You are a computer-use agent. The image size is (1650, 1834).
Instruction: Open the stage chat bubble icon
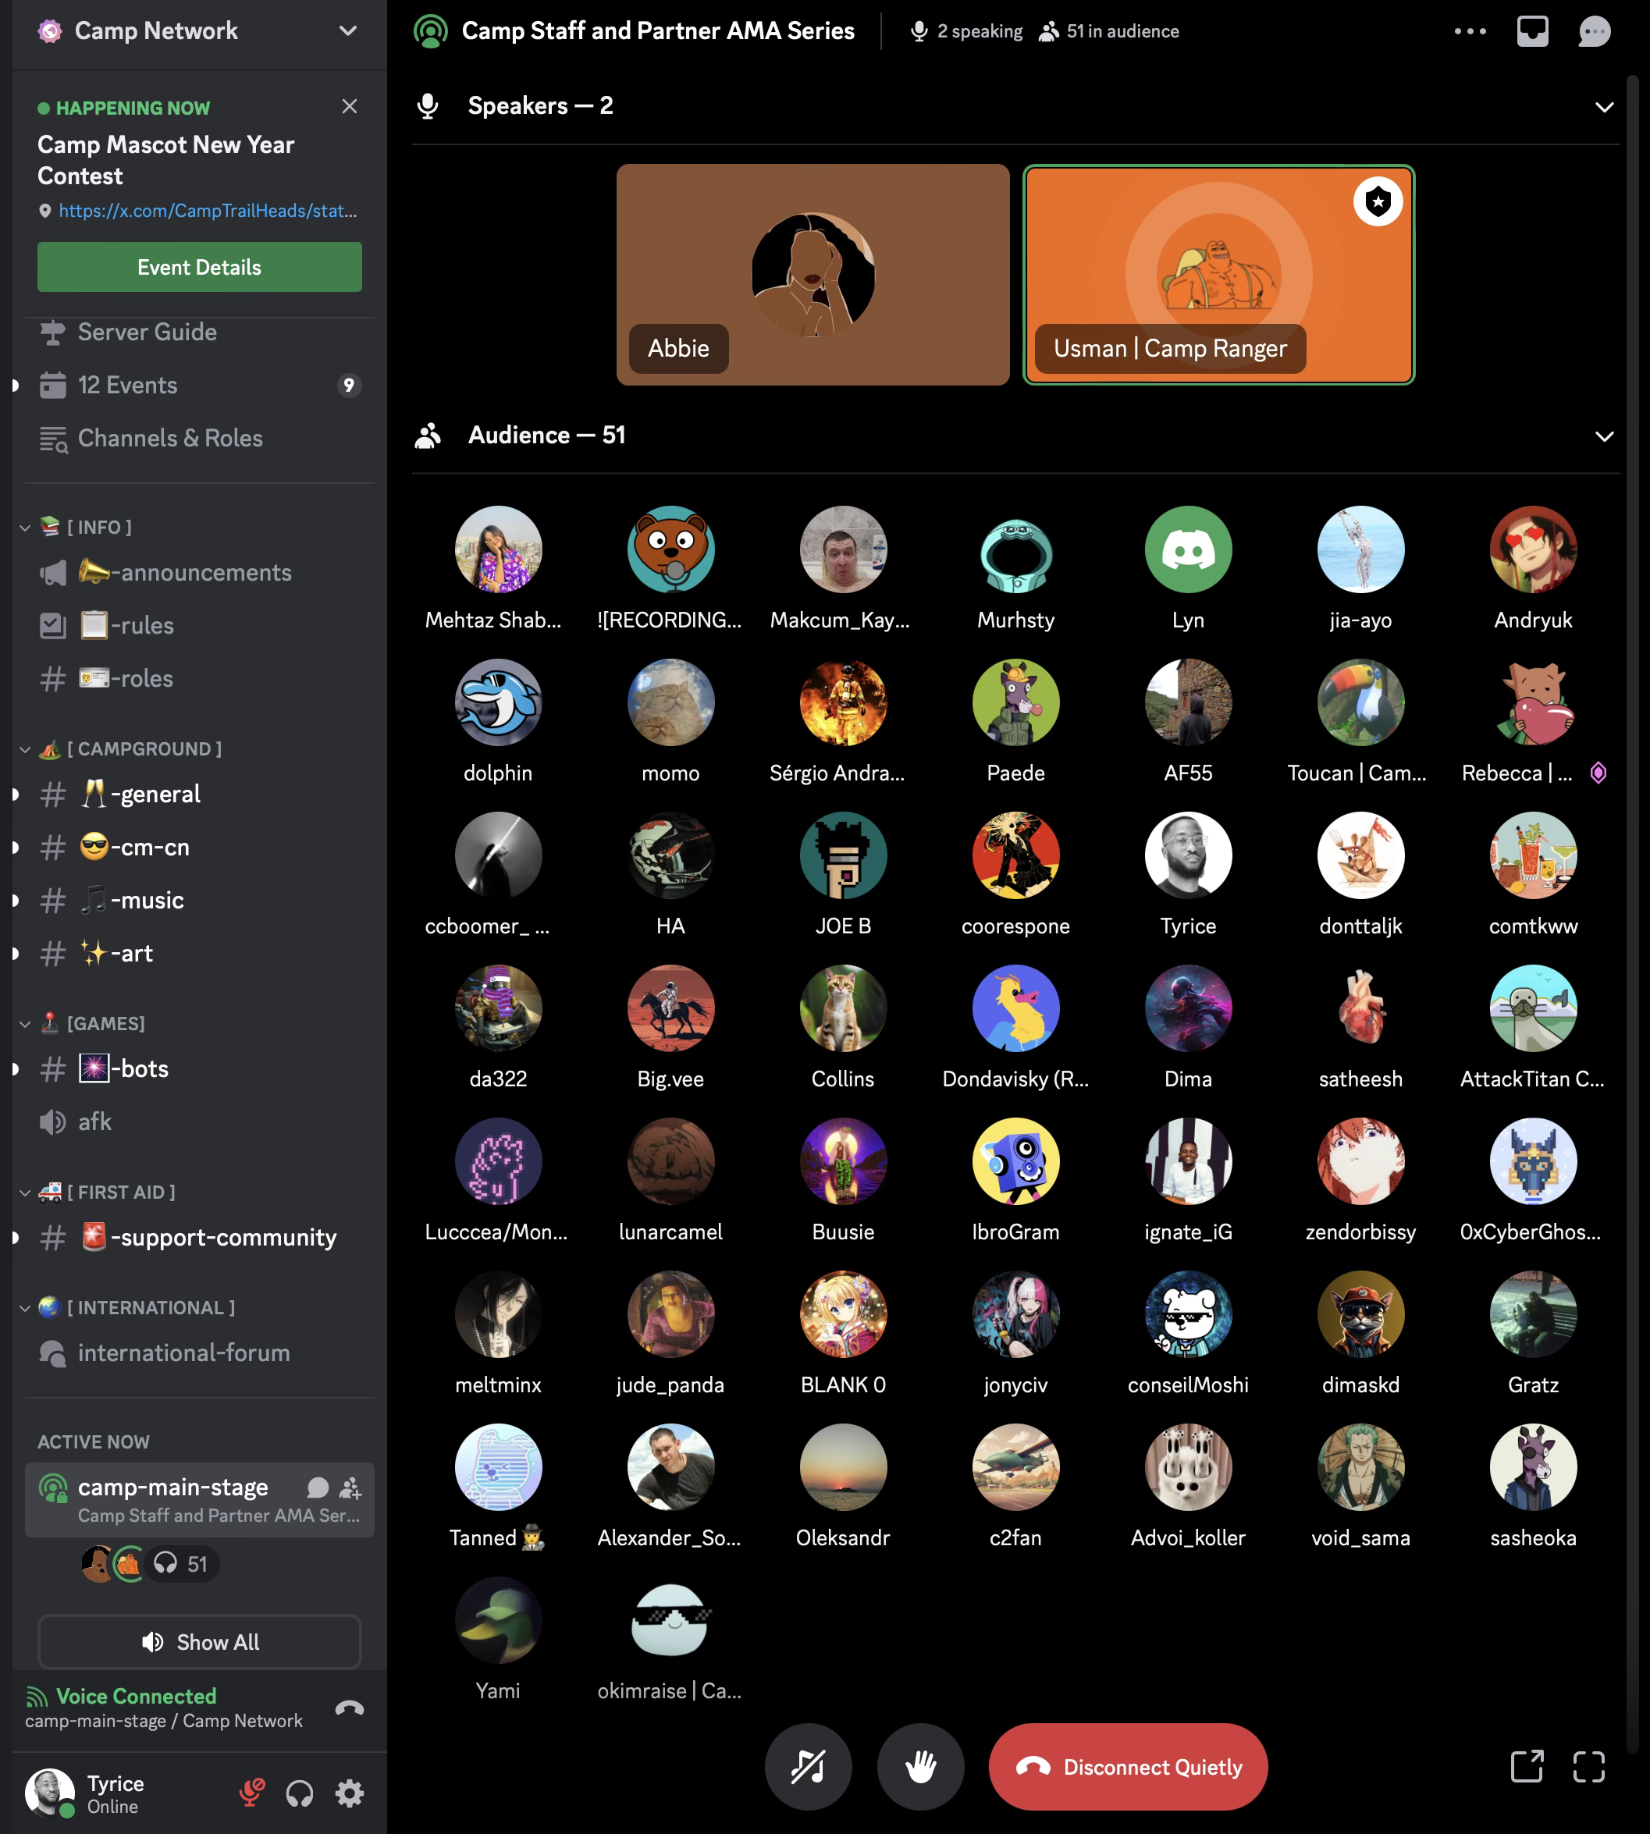(x=1593, y=30)
